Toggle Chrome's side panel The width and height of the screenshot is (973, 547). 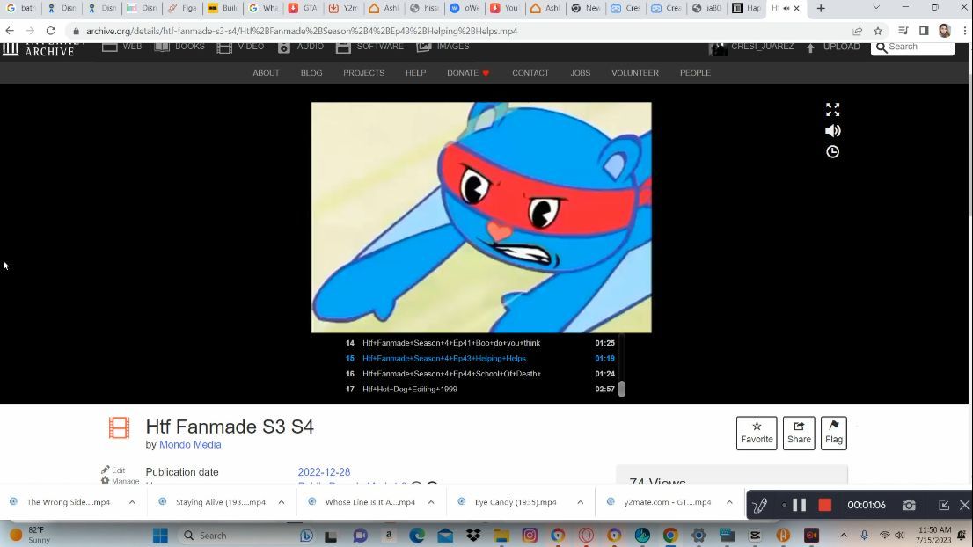(923, 31)
